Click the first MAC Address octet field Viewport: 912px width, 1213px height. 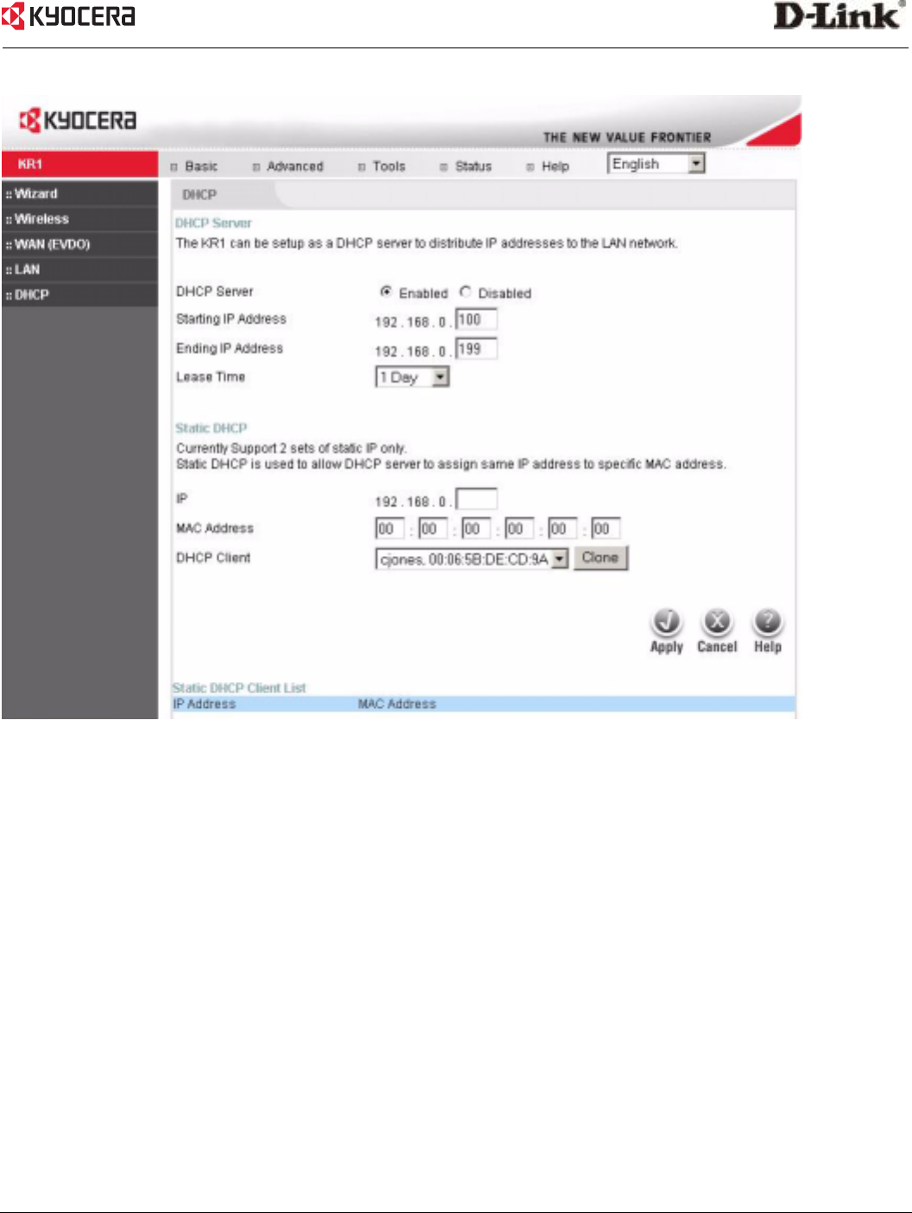click(389, 528)
